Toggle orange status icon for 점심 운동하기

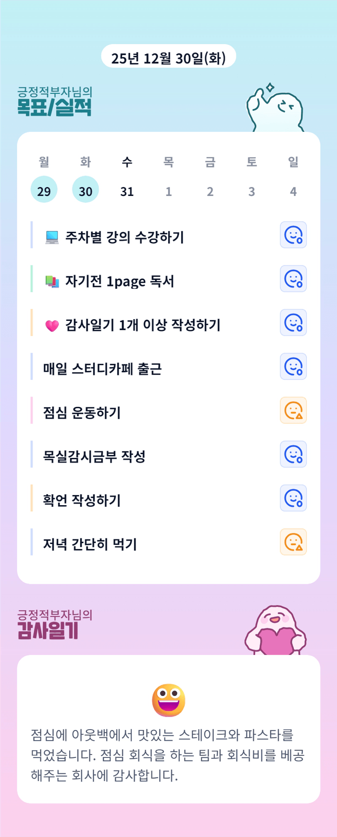coord(293,411)
